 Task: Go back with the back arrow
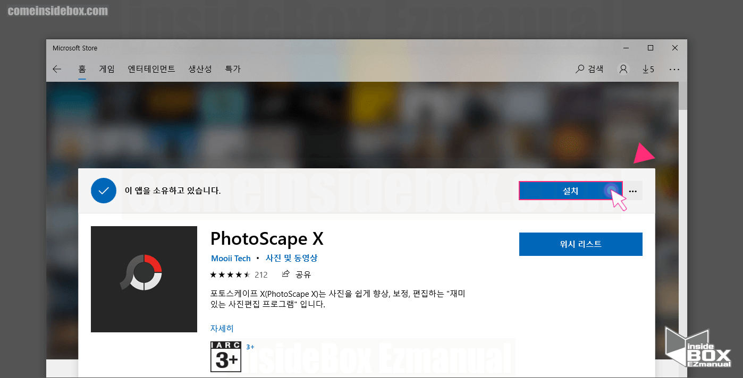57,69
